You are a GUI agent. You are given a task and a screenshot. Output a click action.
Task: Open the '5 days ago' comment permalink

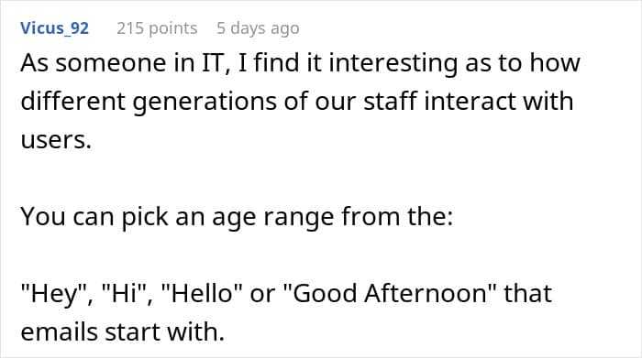(x=258, y=28)
